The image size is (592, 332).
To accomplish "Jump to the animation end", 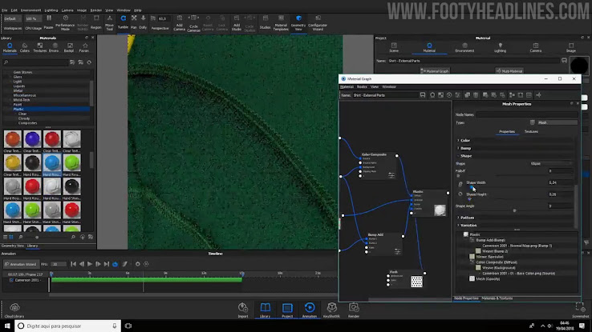I will point(107,264).
